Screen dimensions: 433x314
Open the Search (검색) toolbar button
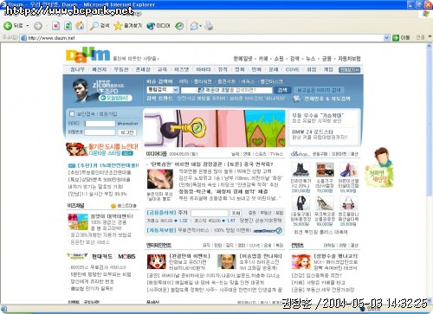click(x=100, y=26)
